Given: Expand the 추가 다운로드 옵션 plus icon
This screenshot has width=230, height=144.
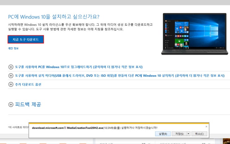Looking at the screenshot, I should tap(11, 84).
